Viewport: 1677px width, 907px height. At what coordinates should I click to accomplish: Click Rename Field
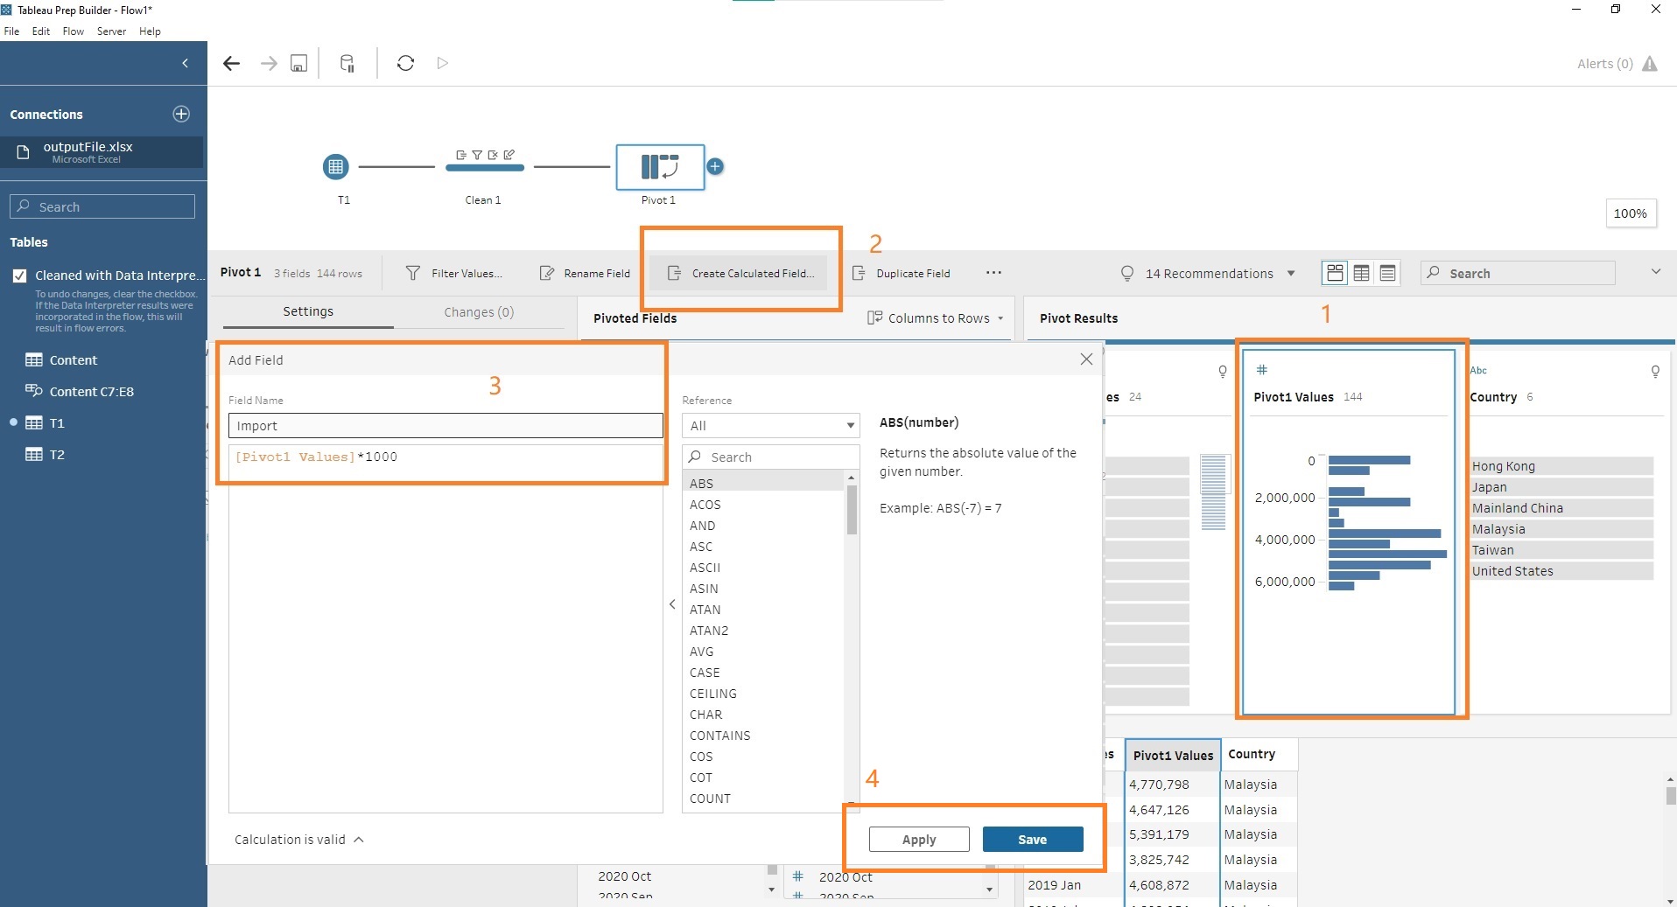(585, 273)
